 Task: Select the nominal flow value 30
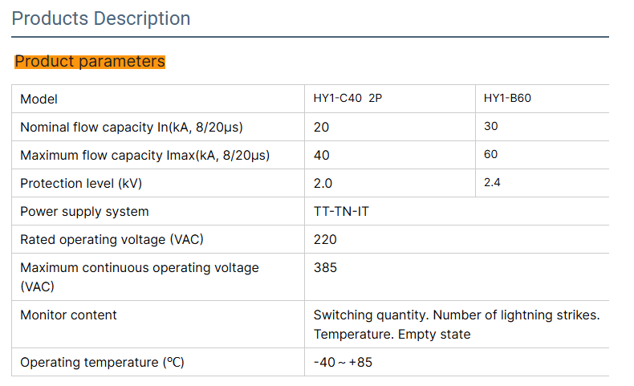491,127
